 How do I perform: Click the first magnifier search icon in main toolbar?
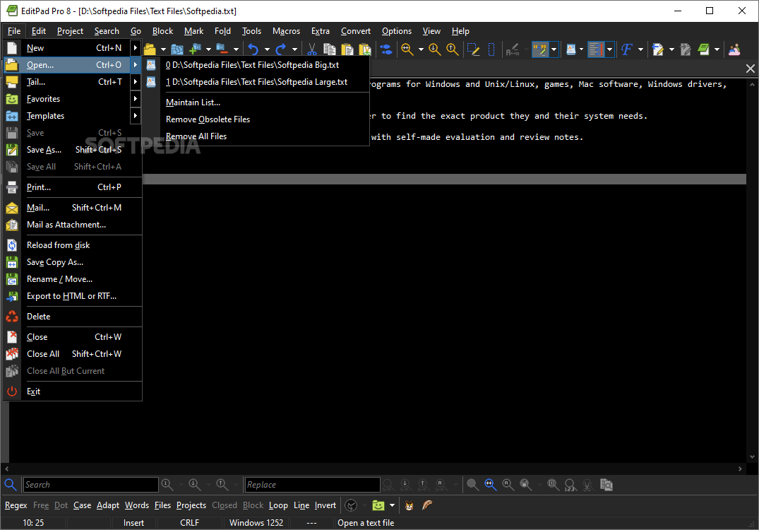click(407, 49)
